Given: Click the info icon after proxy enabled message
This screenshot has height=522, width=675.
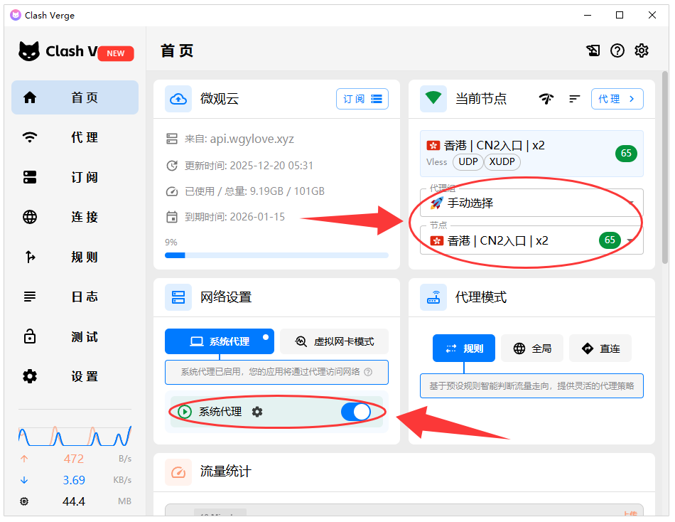Looking at the screenshot, I should 368,372.
